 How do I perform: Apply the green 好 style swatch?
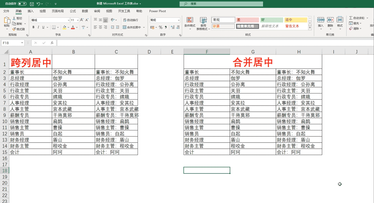coord(271,20)
